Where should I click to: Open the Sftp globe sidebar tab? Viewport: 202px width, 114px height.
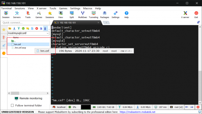pyautogui.click(x=4, y=53)
